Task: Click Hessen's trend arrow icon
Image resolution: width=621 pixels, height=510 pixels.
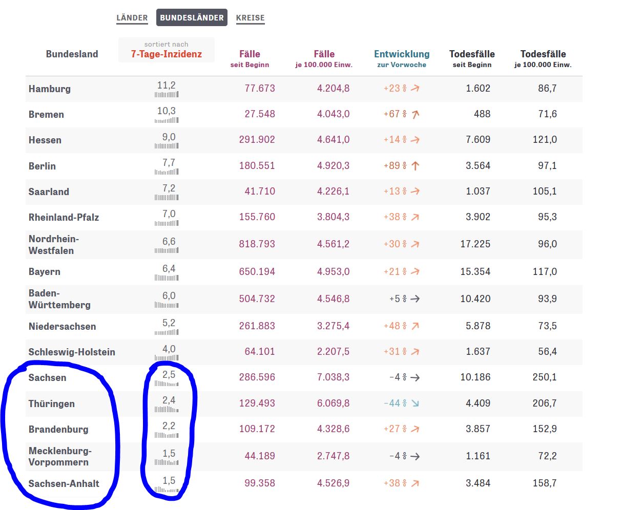Action: coord(415,140)
